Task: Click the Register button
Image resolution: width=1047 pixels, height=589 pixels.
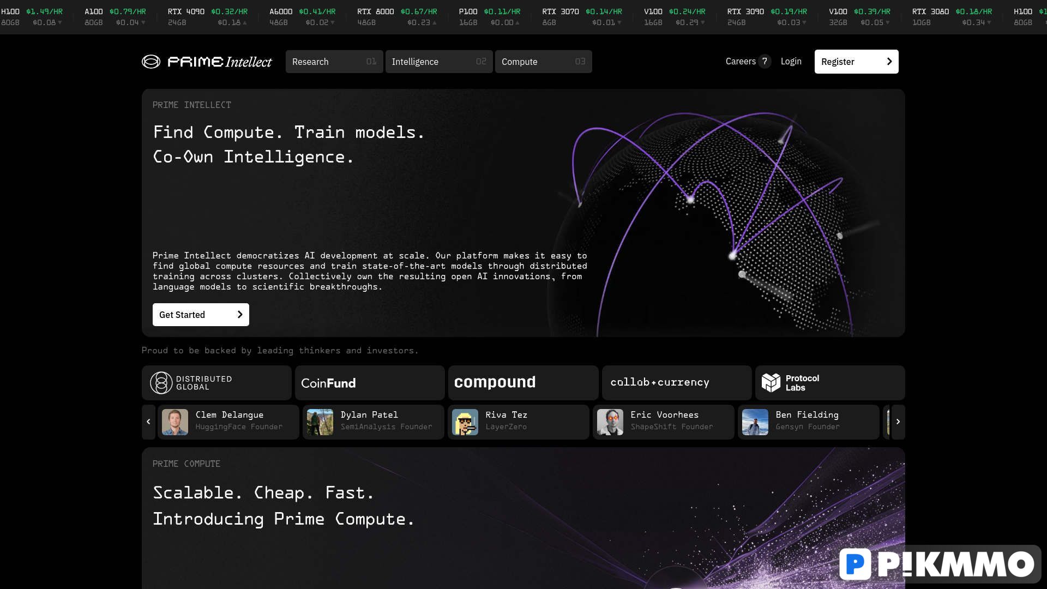Action: coord(856,62)
